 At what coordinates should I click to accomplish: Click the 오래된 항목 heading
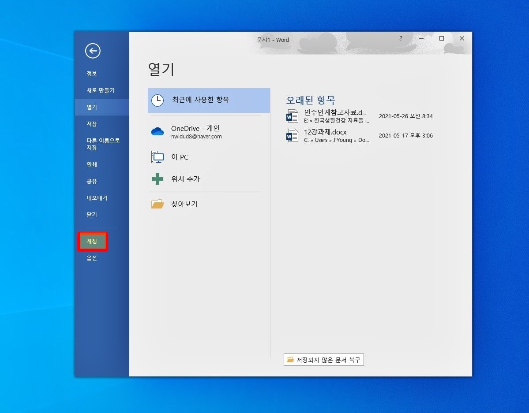point(310,100)
